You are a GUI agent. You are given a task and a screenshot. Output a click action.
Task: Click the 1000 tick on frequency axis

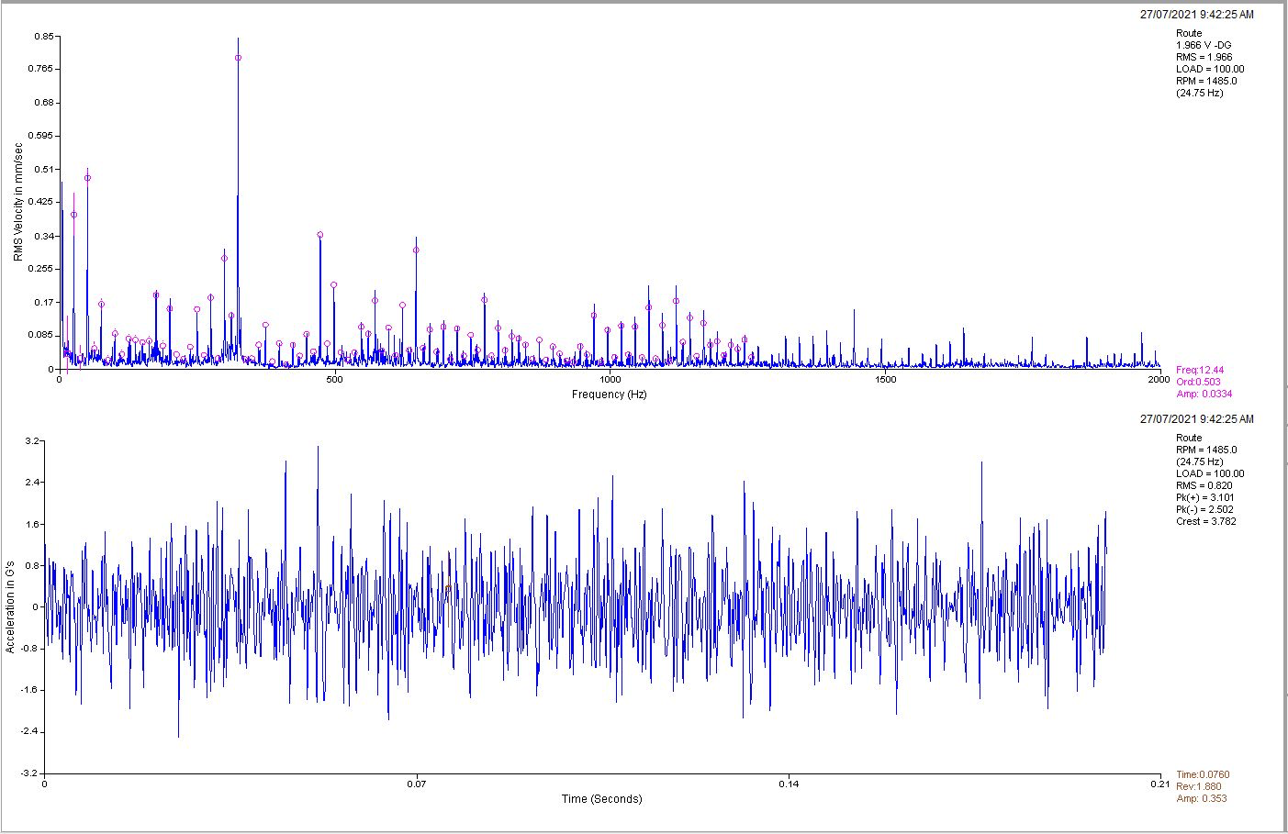click(x=610, y=379)
